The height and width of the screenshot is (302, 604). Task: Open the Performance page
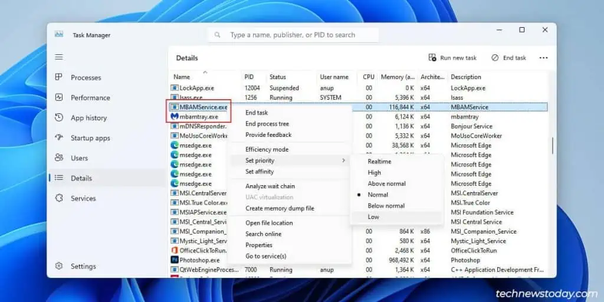107,97
